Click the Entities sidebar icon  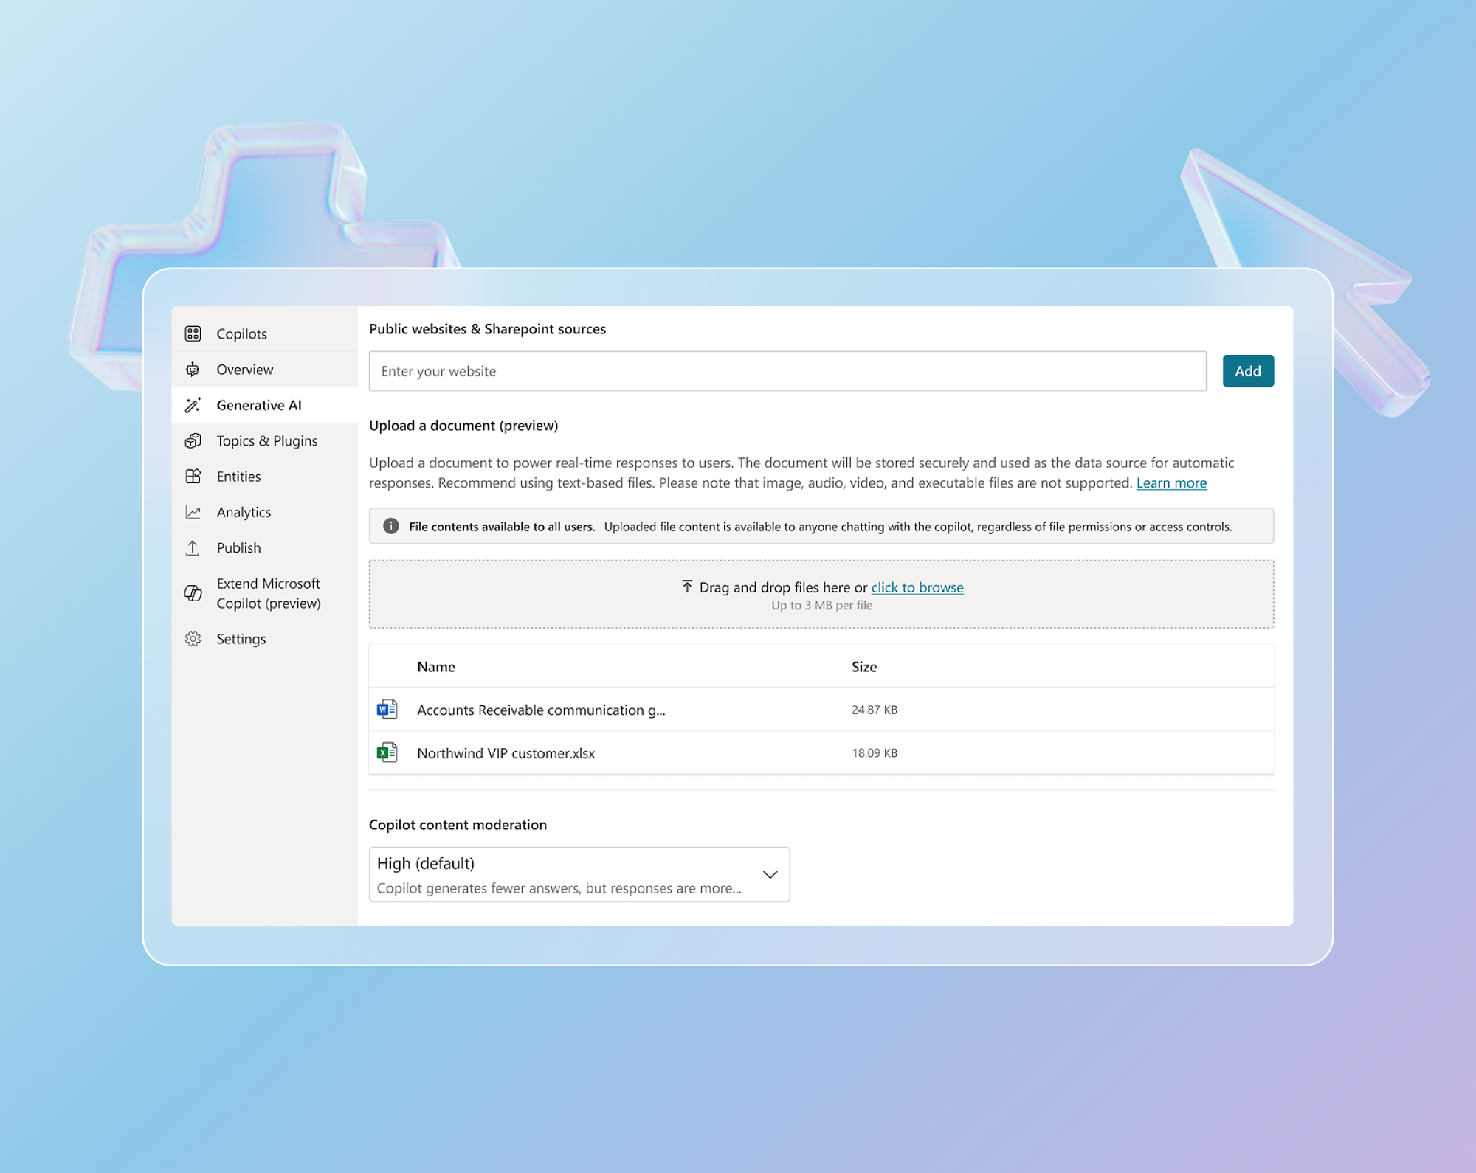click(x=193, y=476)
